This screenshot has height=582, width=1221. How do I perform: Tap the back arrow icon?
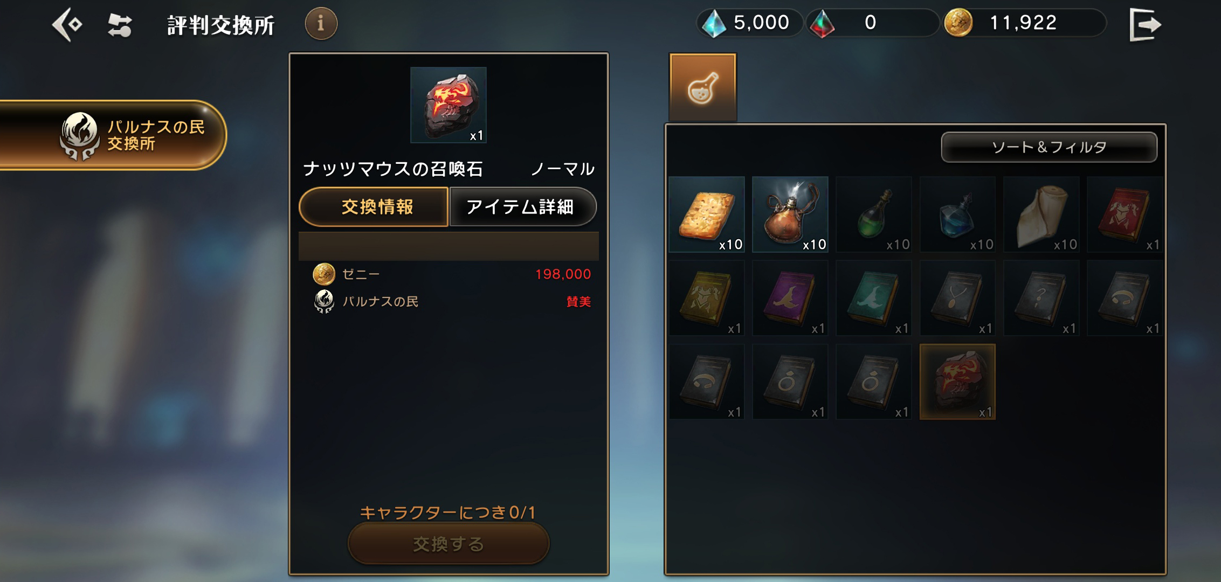pos(67,24)
